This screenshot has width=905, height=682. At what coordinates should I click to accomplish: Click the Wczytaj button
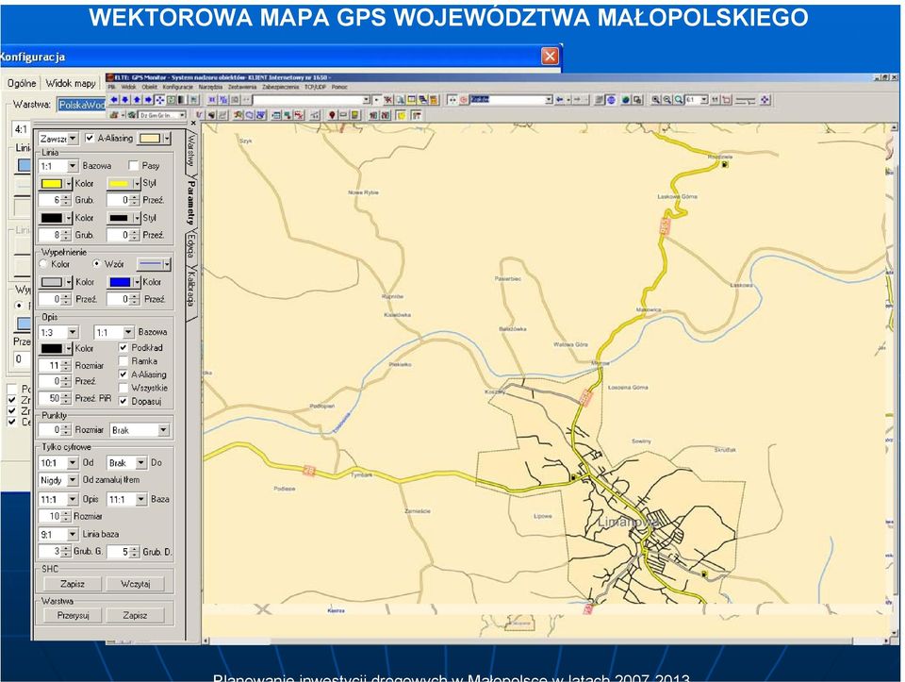135,584
